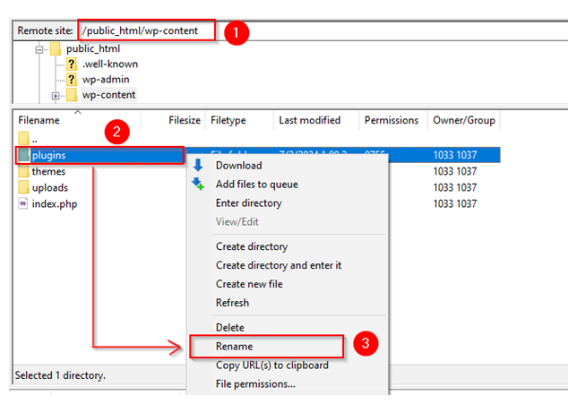
Task: Sort by Filename column header
Action: click(77, 120)
